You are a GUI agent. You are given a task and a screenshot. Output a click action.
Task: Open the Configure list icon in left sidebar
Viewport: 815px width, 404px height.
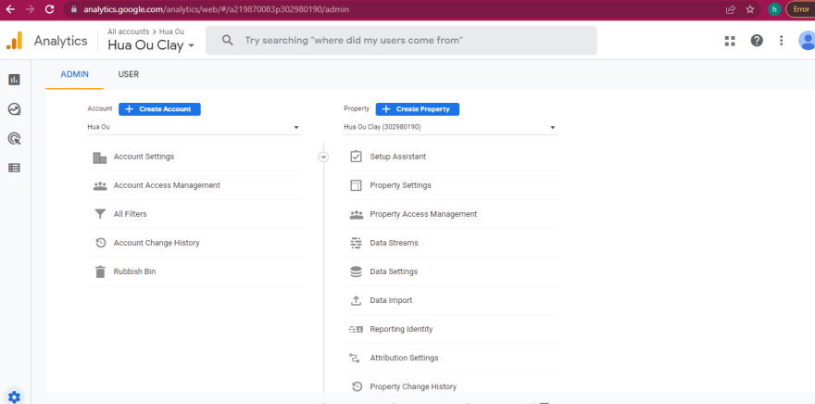14,168
